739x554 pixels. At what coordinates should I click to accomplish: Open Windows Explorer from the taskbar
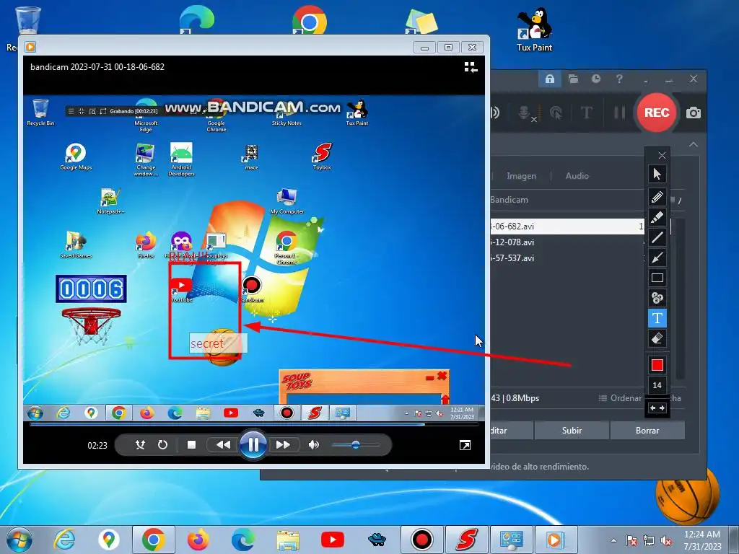click(x=287, y=540)
